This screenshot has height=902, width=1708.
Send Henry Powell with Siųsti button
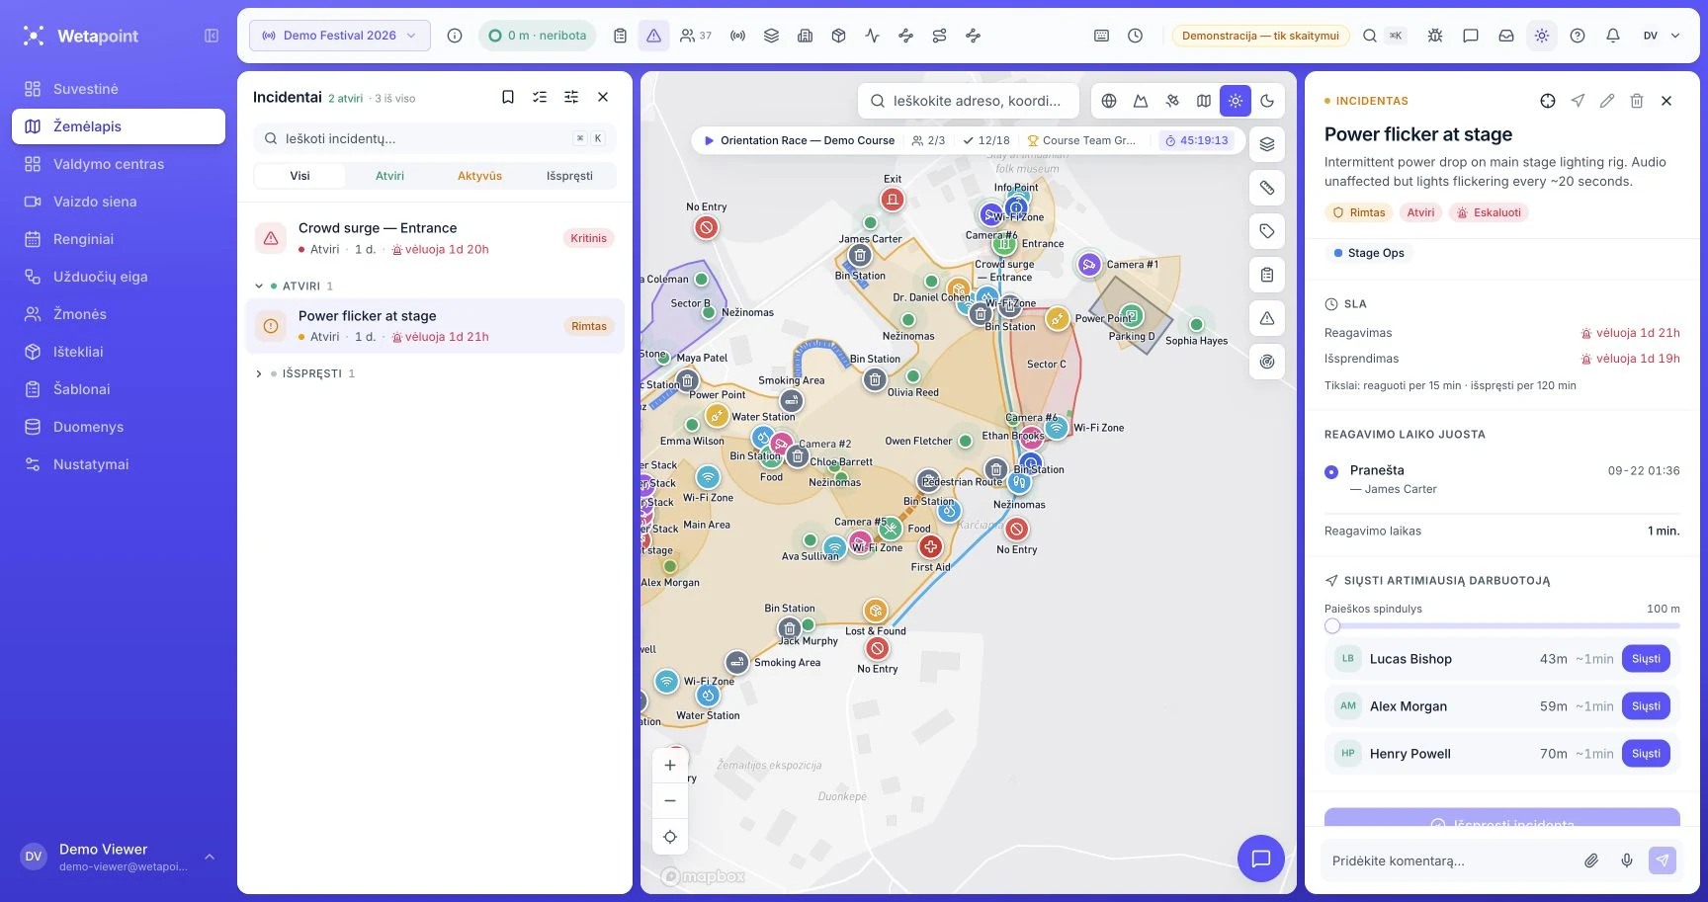(1646, 754)
